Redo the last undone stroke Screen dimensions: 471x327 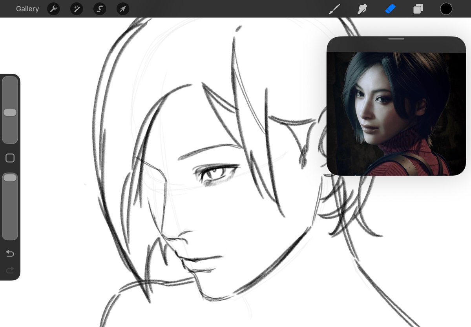(10, 270)
